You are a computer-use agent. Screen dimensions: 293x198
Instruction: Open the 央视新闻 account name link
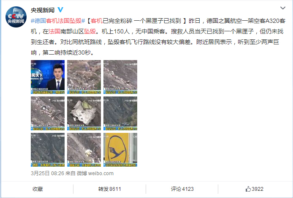pos(43,10)
